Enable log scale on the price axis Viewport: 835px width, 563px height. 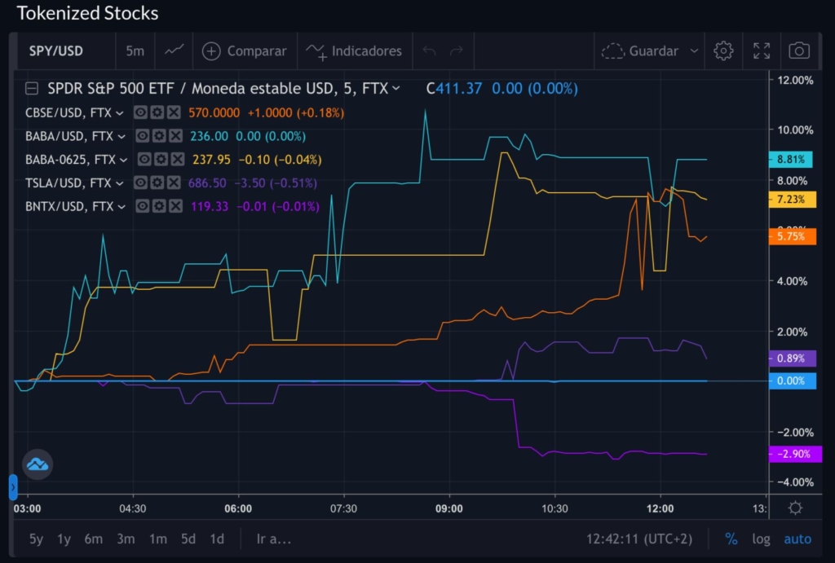coord(761,539)
